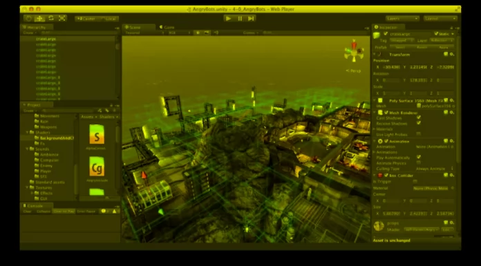Toggle game overlay image icon in Scene toolbar
Screen dimensions: 481x266
point(207,32)
